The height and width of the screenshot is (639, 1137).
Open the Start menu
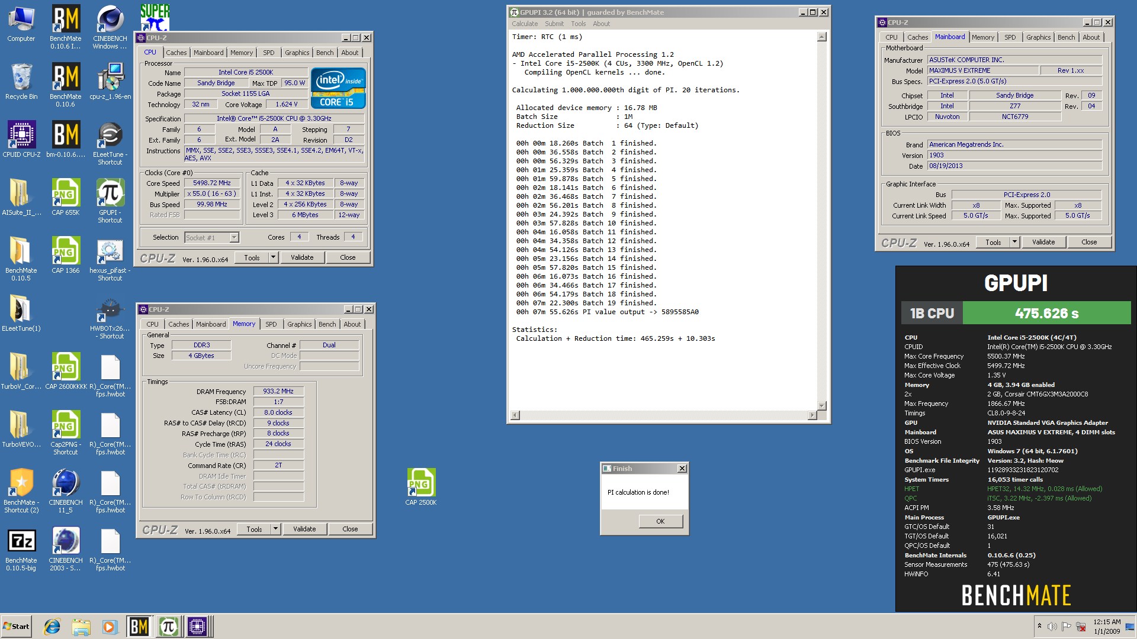[17, 627]
